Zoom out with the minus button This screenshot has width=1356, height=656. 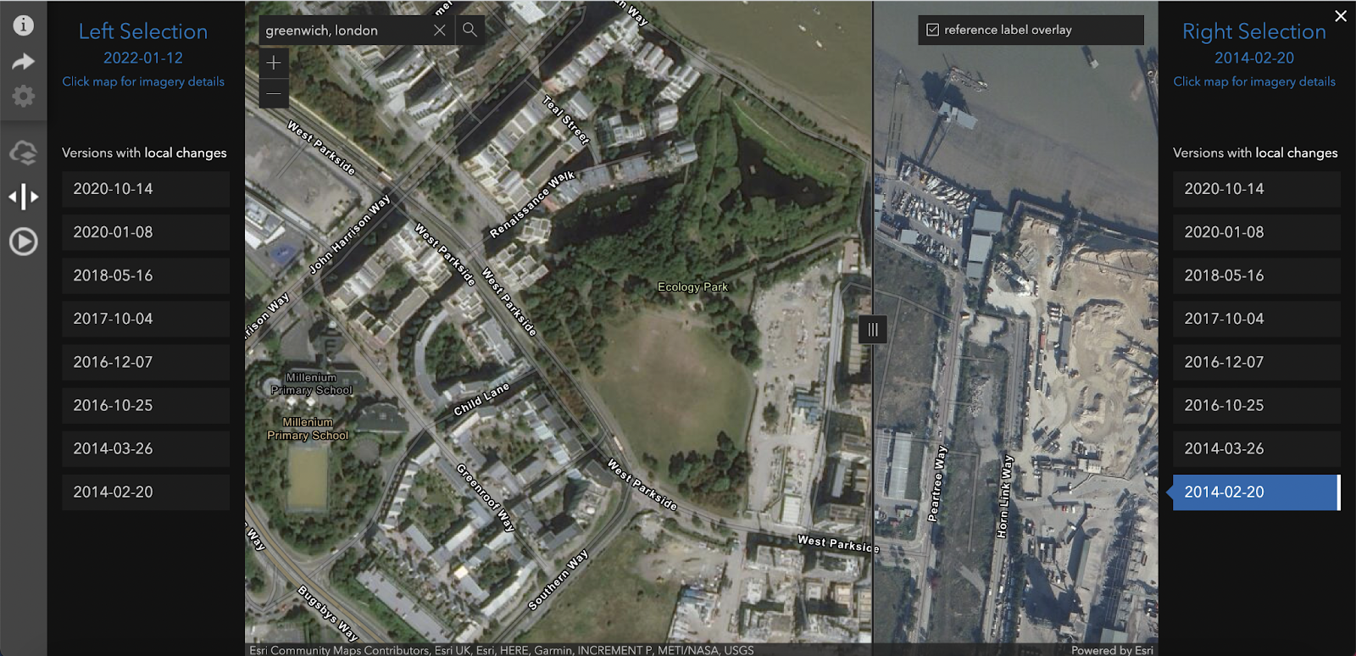274,93
